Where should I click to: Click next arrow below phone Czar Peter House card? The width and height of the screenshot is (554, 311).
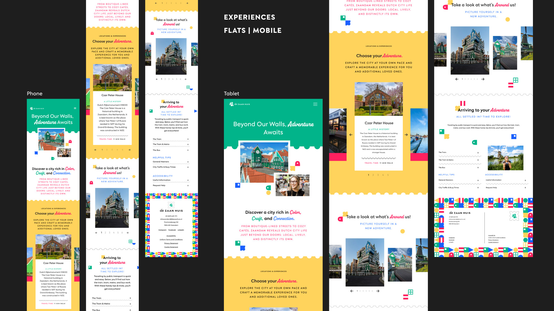[x=129, y=150]
